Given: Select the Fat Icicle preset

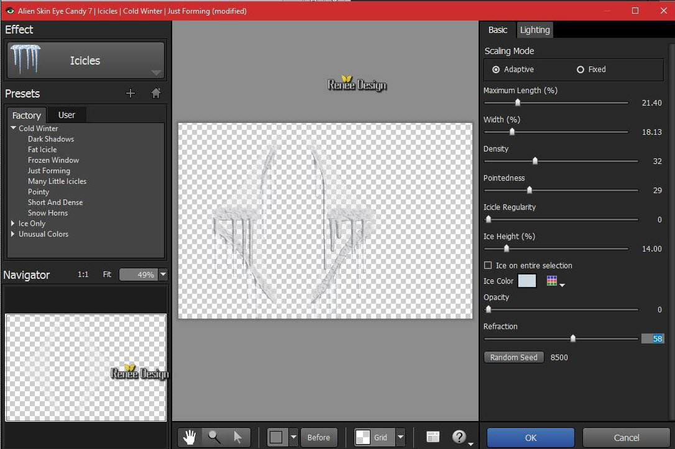Looking at the screenshot, I should 42,150.
